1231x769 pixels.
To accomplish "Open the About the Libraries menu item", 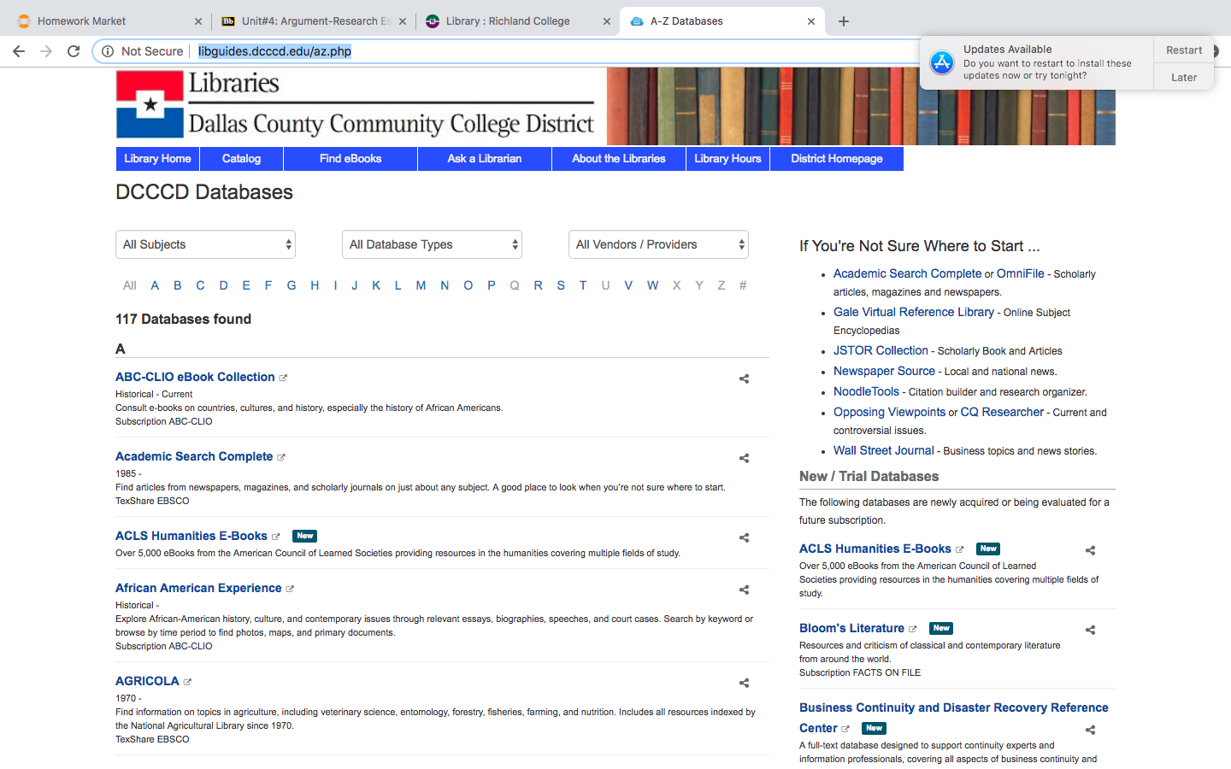I will point(619,159).
